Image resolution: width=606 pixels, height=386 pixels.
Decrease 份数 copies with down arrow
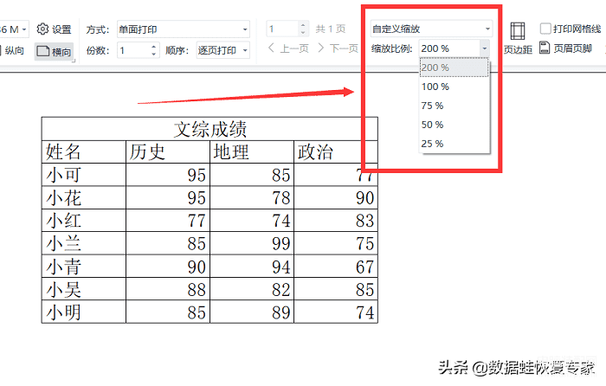click(153, 55)
